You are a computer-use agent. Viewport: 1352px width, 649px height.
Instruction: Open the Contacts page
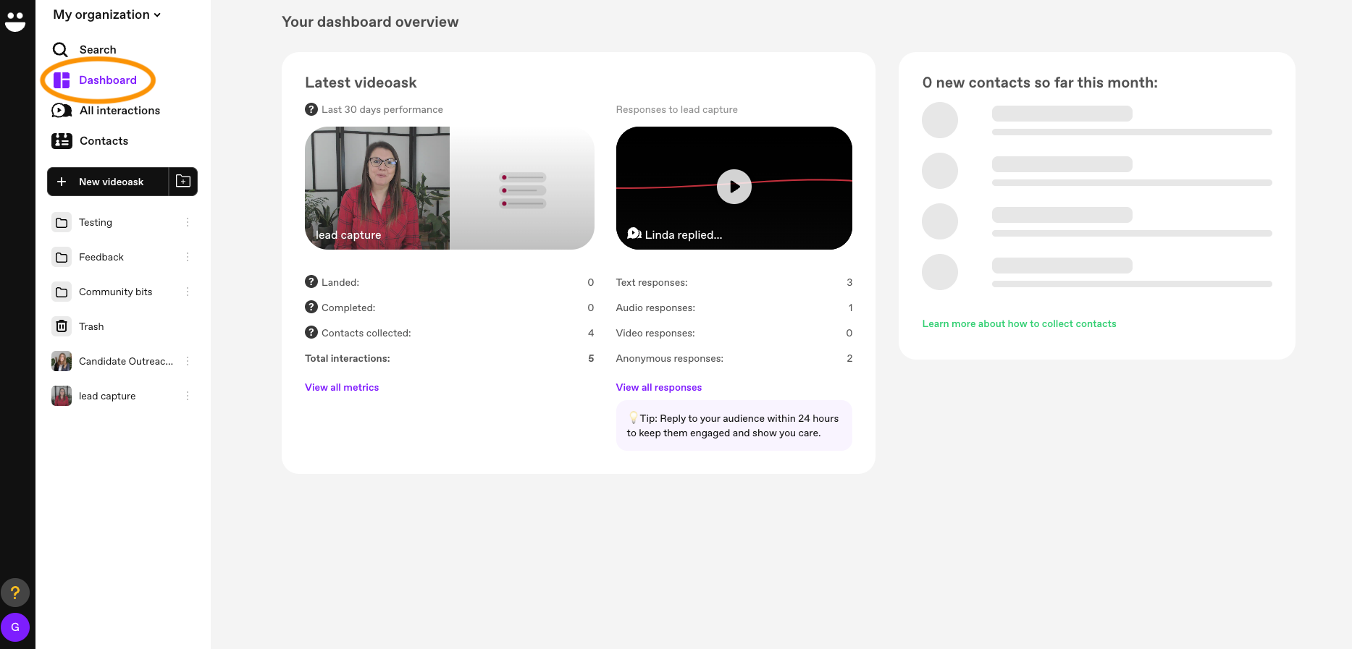coord(104,141)
